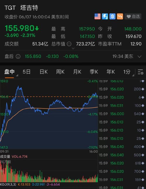The width and height of the screenshot is (146, 189).
Task: Tap the K:13.103 indicator value
Action: point(24,184)
